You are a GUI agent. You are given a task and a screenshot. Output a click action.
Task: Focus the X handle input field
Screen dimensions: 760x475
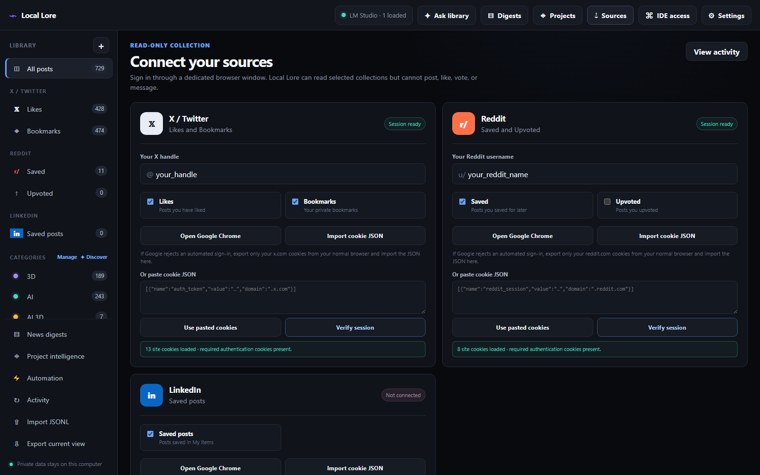click(283, 174)
